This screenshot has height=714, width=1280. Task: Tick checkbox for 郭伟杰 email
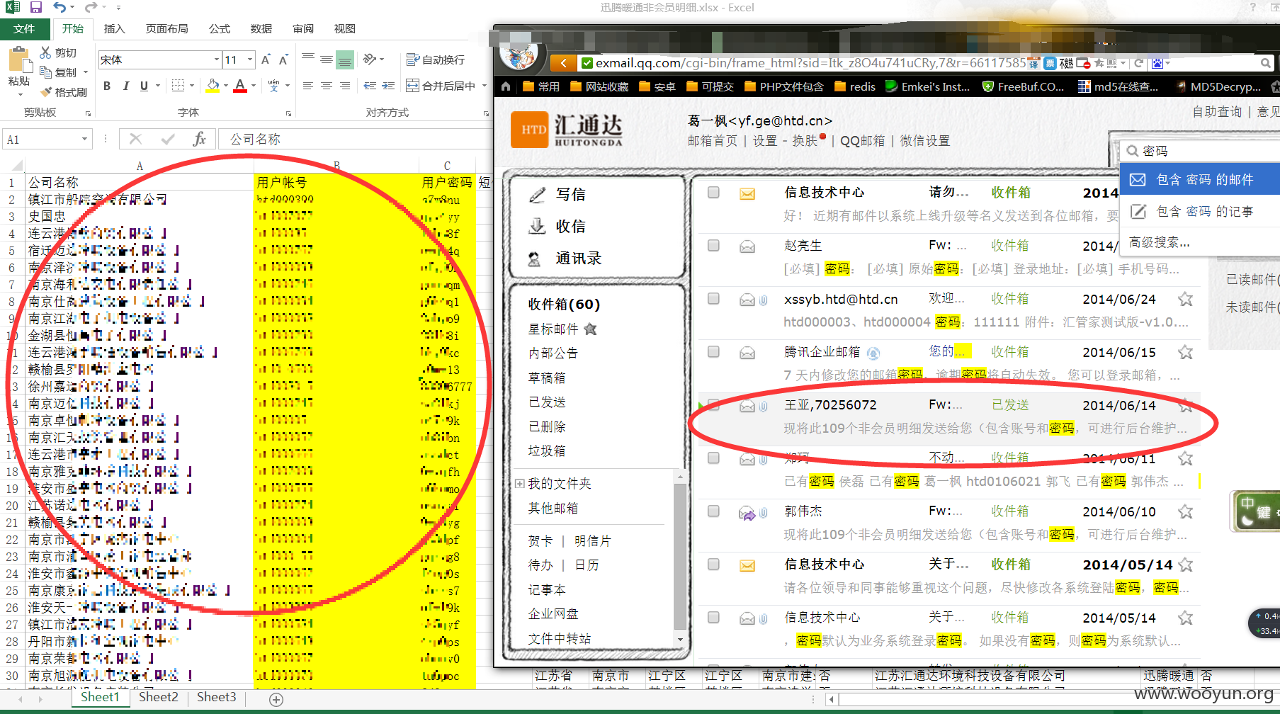pyautogui.click(x=713, y=511)
